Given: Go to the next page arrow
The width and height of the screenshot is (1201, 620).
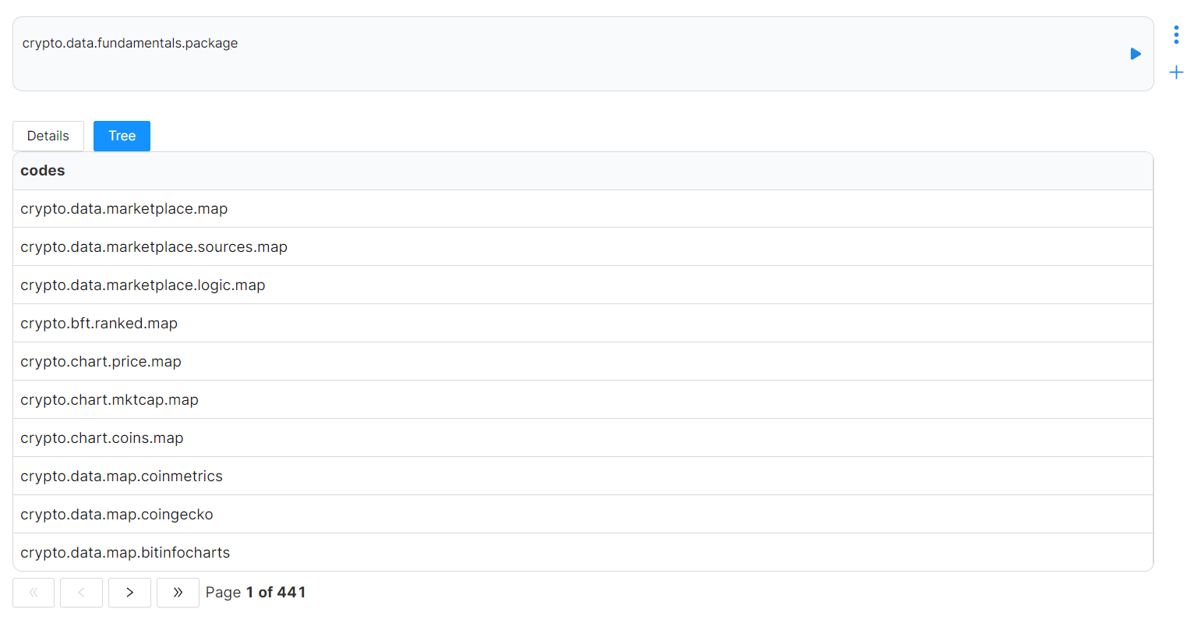Looking at the screenshot, I should point(129,593).
